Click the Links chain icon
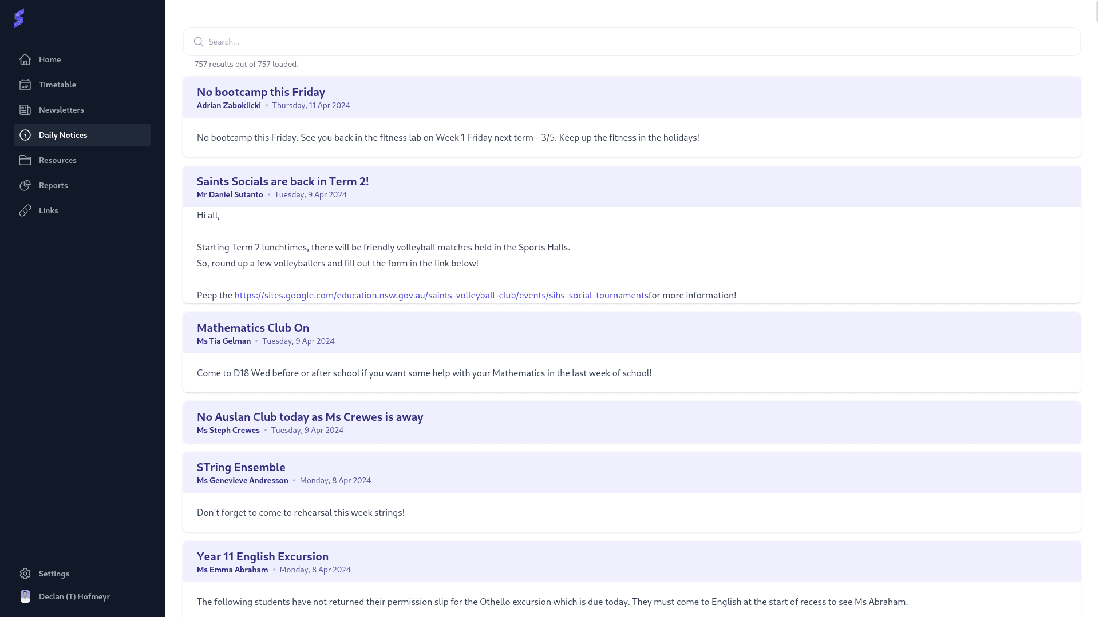The width and height of the screenshot is (1099, 617). [25, 210]
